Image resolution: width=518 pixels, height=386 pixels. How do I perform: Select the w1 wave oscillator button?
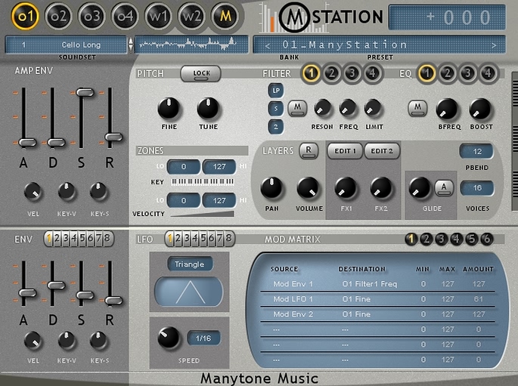click(x=159, y=15)
